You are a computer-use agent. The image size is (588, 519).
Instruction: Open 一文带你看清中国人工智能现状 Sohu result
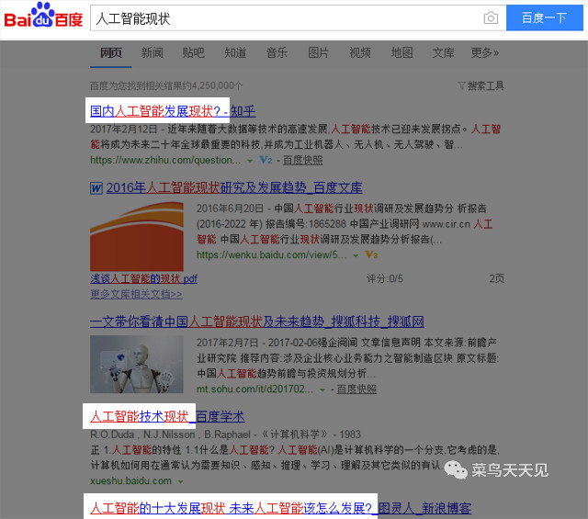[x=257, y=322]
